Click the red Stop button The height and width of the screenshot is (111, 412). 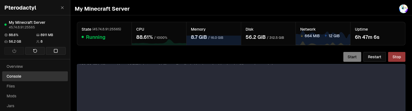(x=397, y=57)
